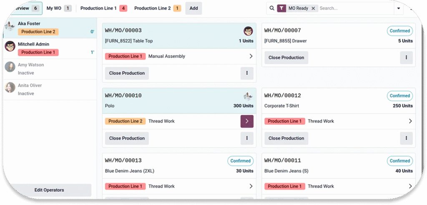Click the Add button
427x205 pixels.
(x=193, y=8)
